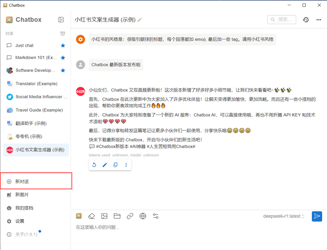The width and height of the screenshot is (327, 250).
Task: Open Travel Guide (Example) conversation
Action: [36, 110]
